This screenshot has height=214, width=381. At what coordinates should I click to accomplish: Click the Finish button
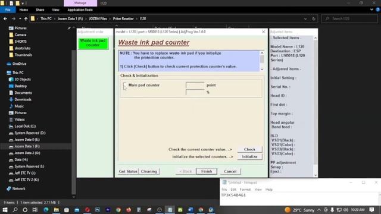point(207,171)
